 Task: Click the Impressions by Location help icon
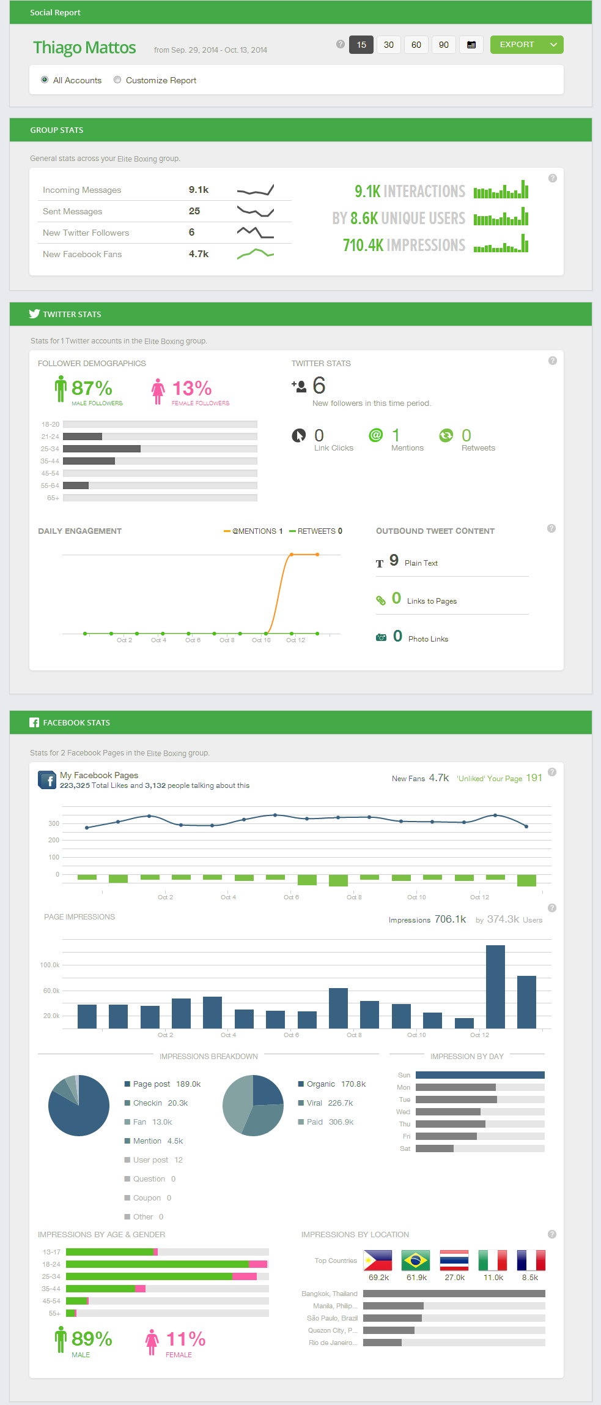tap(551, 1234)
